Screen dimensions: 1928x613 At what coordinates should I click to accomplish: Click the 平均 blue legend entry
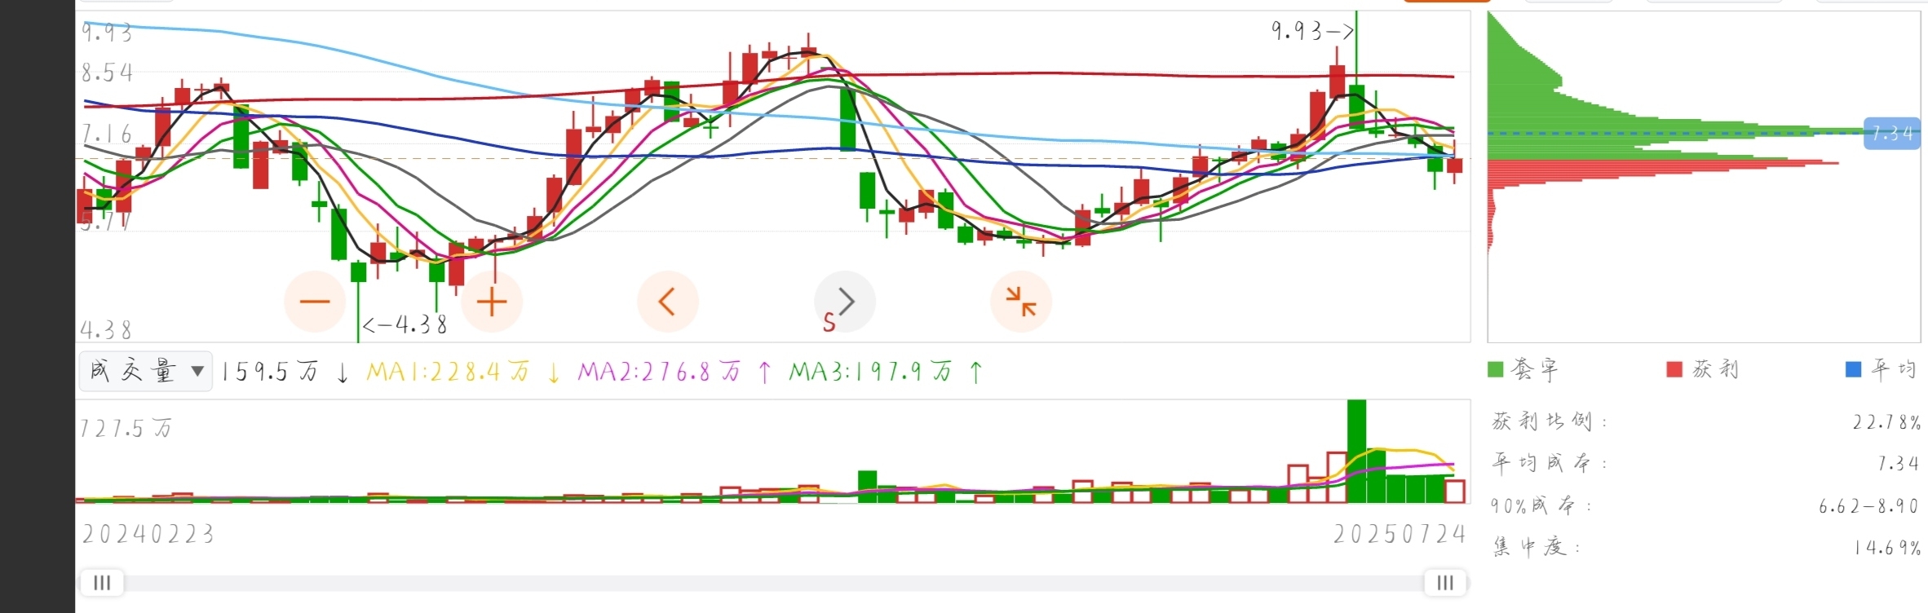click(x=1881, y=370)
